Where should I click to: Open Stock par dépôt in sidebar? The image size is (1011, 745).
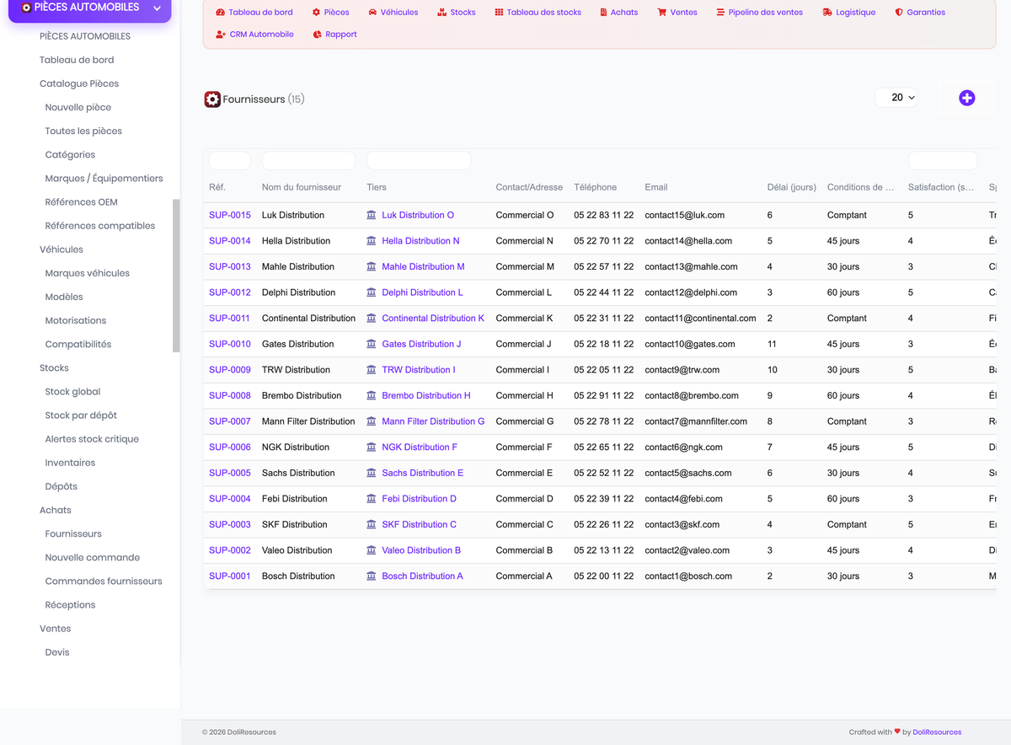pos(81,415)
